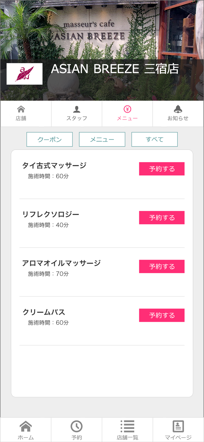Reserve タイ古式マッサージ with 予約する
Image resolution: width=204 pixels, height=442 pixels.
(162, 169)
